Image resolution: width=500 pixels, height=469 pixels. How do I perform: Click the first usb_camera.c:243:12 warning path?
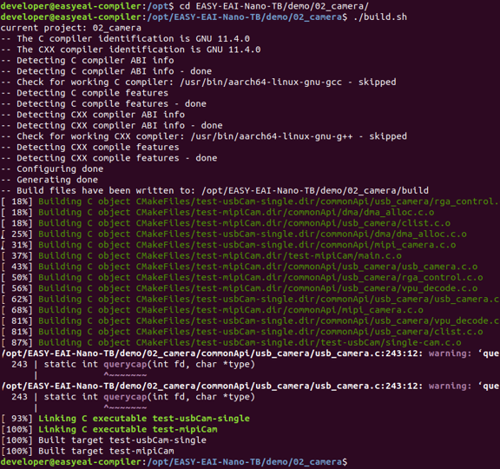[x=212, y=353]
